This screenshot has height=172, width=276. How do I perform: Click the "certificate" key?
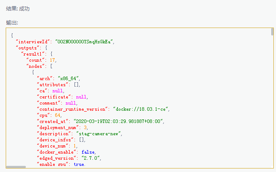pyautogui.click(x=54, y=97)
